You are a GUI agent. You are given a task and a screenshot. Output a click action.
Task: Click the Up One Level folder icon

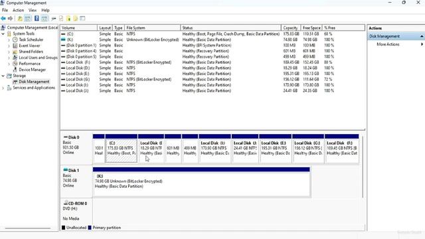coord(20,19)
